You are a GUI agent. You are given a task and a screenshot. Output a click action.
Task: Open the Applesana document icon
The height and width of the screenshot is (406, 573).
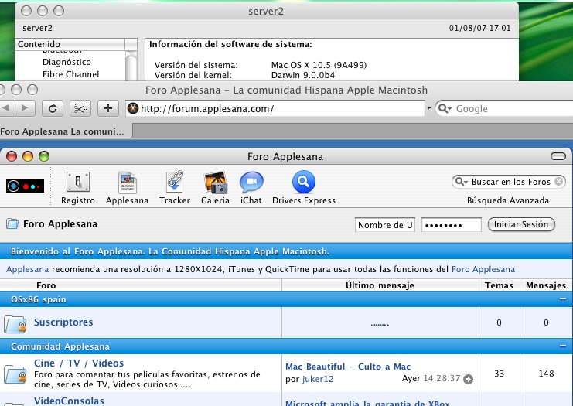tap(127, 183)
